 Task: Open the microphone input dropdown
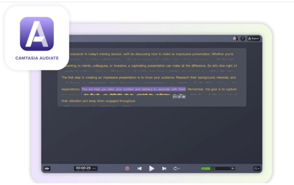click(x=233, y=168)
